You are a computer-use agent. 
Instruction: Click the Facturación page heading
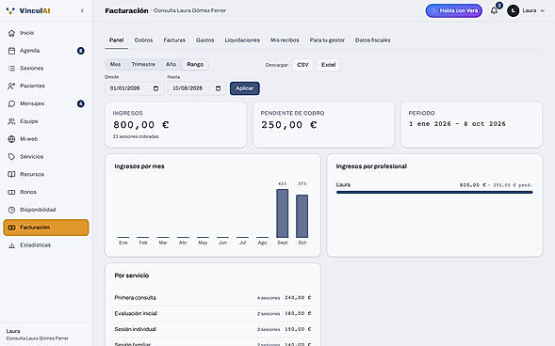126,10
